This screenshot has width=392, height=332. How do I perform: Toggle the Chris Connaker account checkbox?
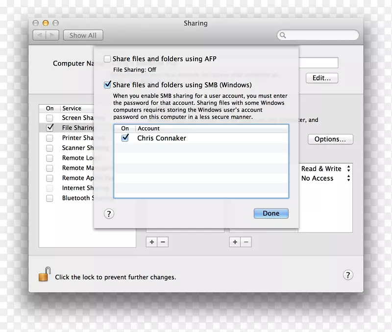tap(125, 138)
